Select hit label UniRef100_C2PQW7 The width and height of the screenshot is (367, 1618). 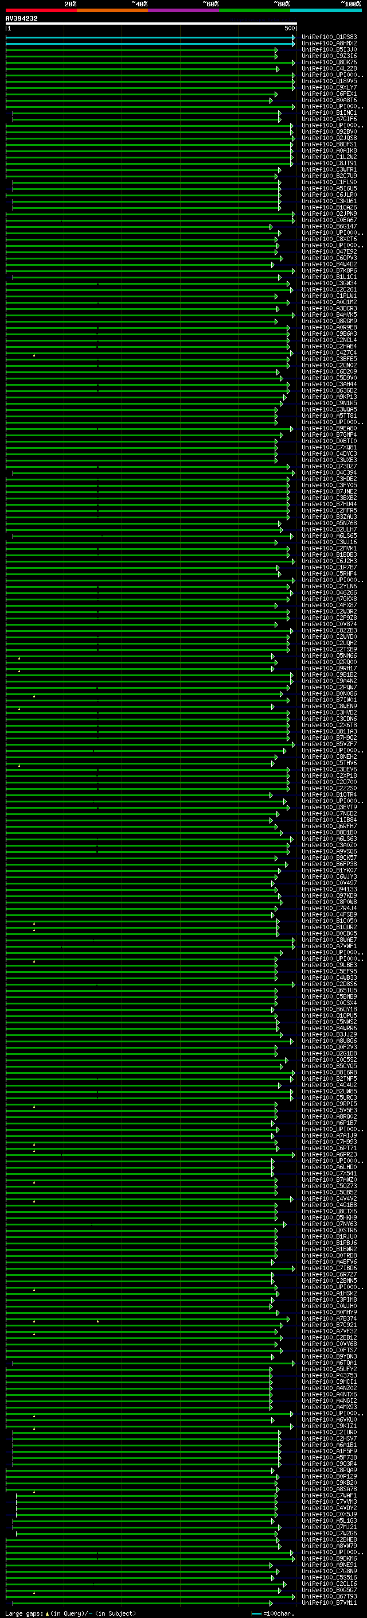tap(329, 687)
